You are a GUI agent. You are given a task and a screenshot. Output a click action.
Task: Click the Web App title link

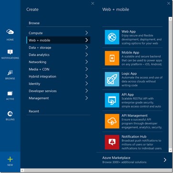point(129,32)
